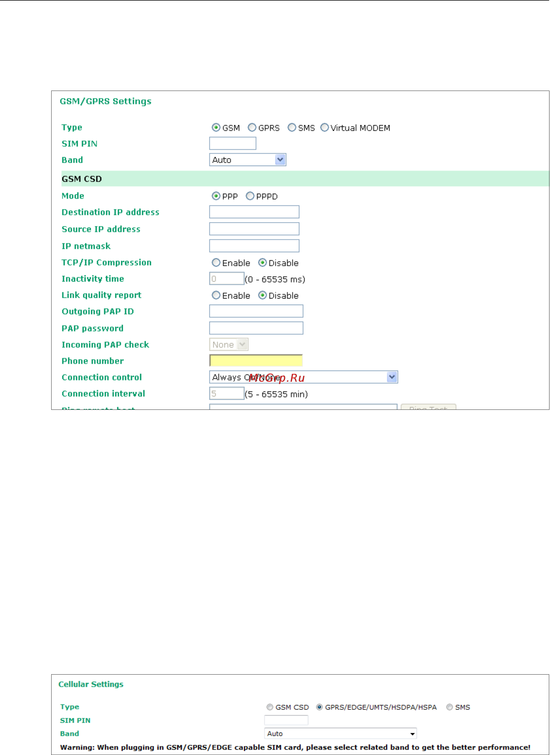Click the Source IP address field

pyautogui.click(x=254, y=229)
